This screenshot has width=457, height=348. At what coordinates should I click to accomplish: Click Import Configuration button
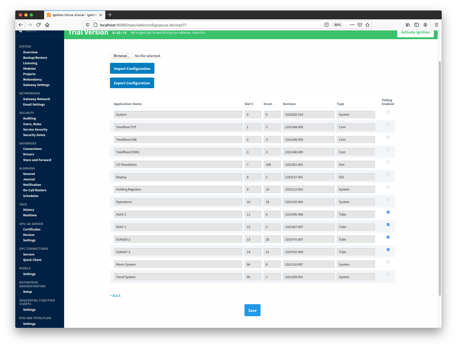[132, 69]
